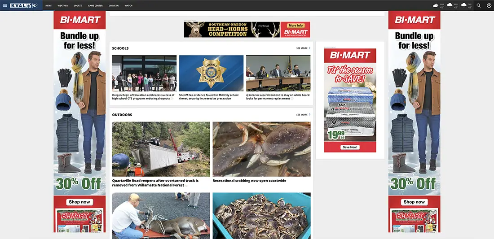Open overturned truck photo thumbnail
Viewport: 494px width, 239px height.
click(161, 149)
